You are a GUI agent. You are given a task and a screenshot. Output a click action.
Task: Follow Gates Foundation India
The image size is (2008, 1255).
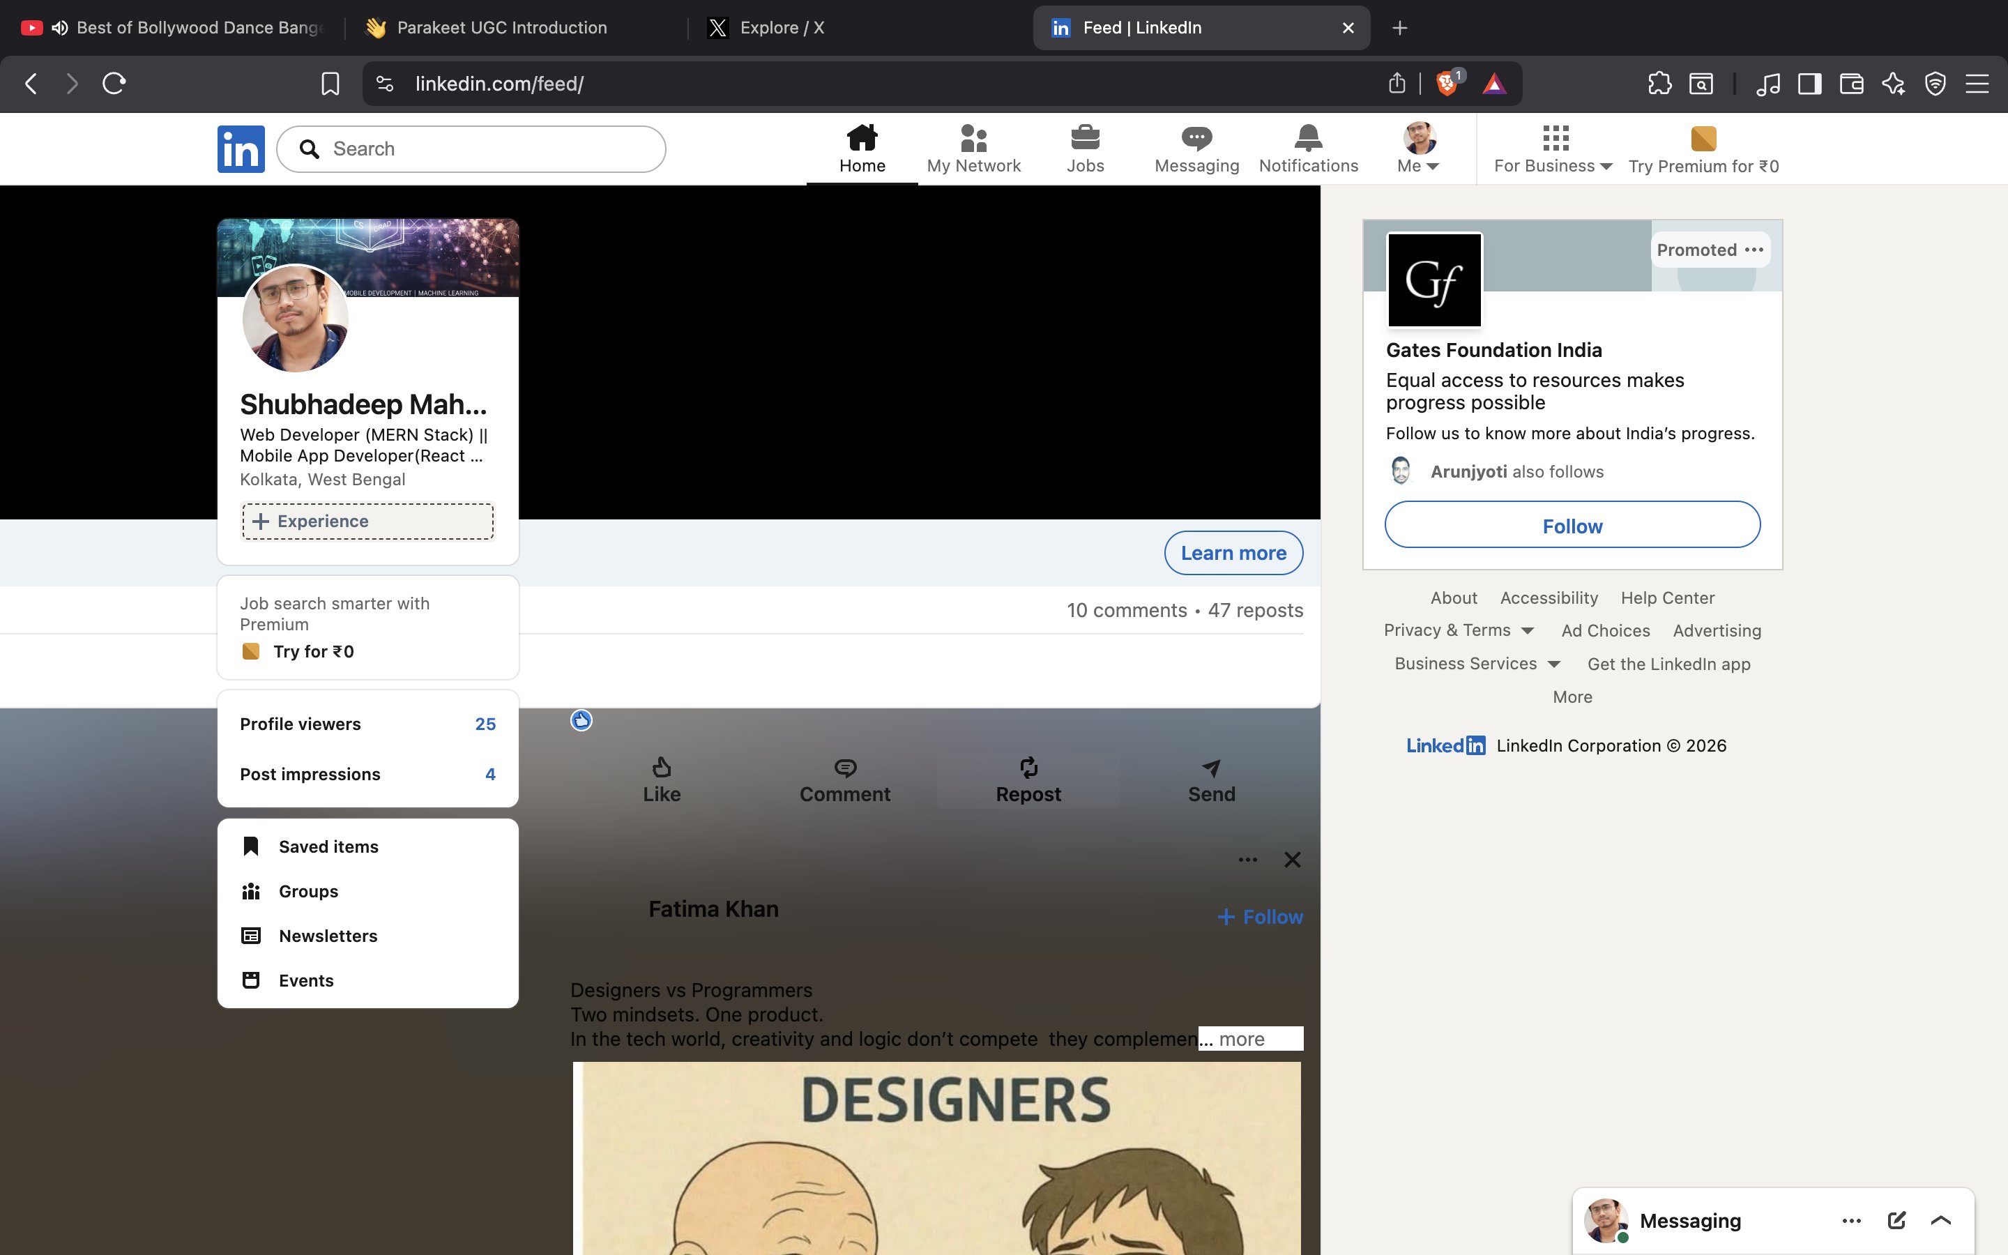[1572, 526]
